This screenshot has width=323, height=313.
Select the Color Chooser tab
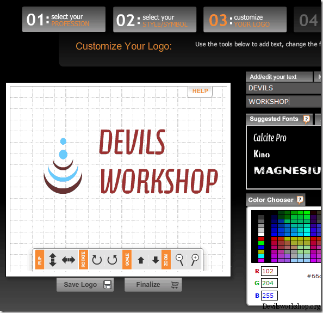(x=275, y=200)
